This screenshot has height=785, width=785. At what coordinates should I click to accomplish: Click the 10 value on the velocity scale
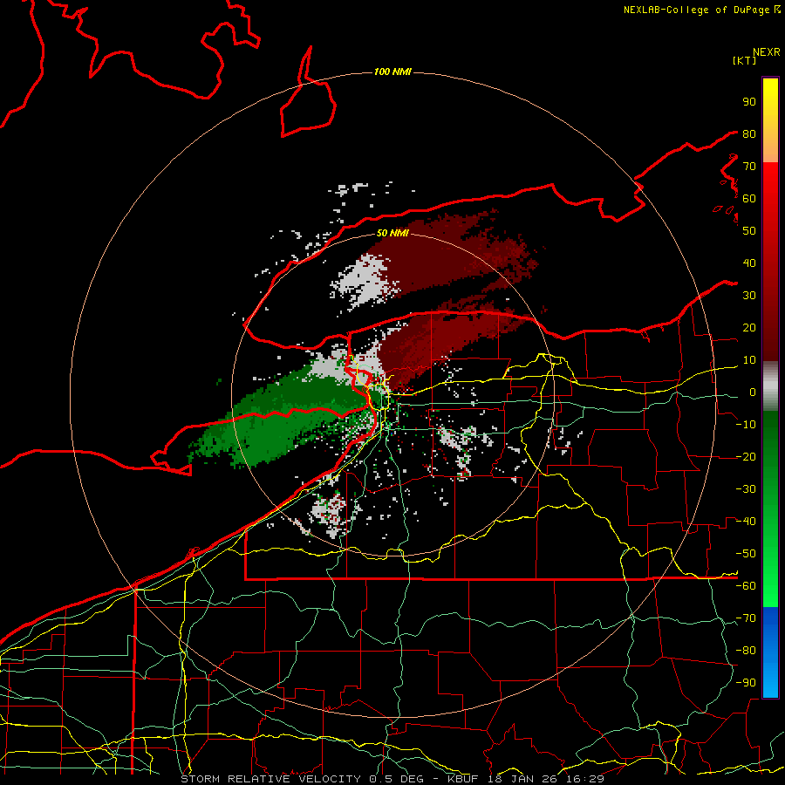click(749, 360)
